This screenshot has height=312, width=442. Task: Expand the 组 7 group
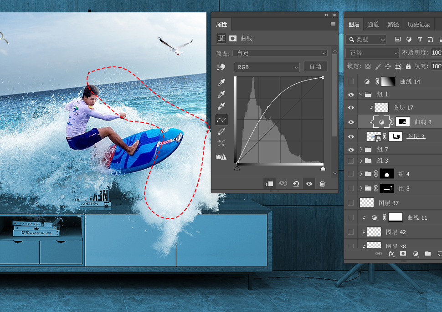click(361, 149)
